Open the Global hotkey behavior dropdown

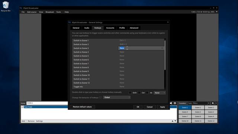117,98
